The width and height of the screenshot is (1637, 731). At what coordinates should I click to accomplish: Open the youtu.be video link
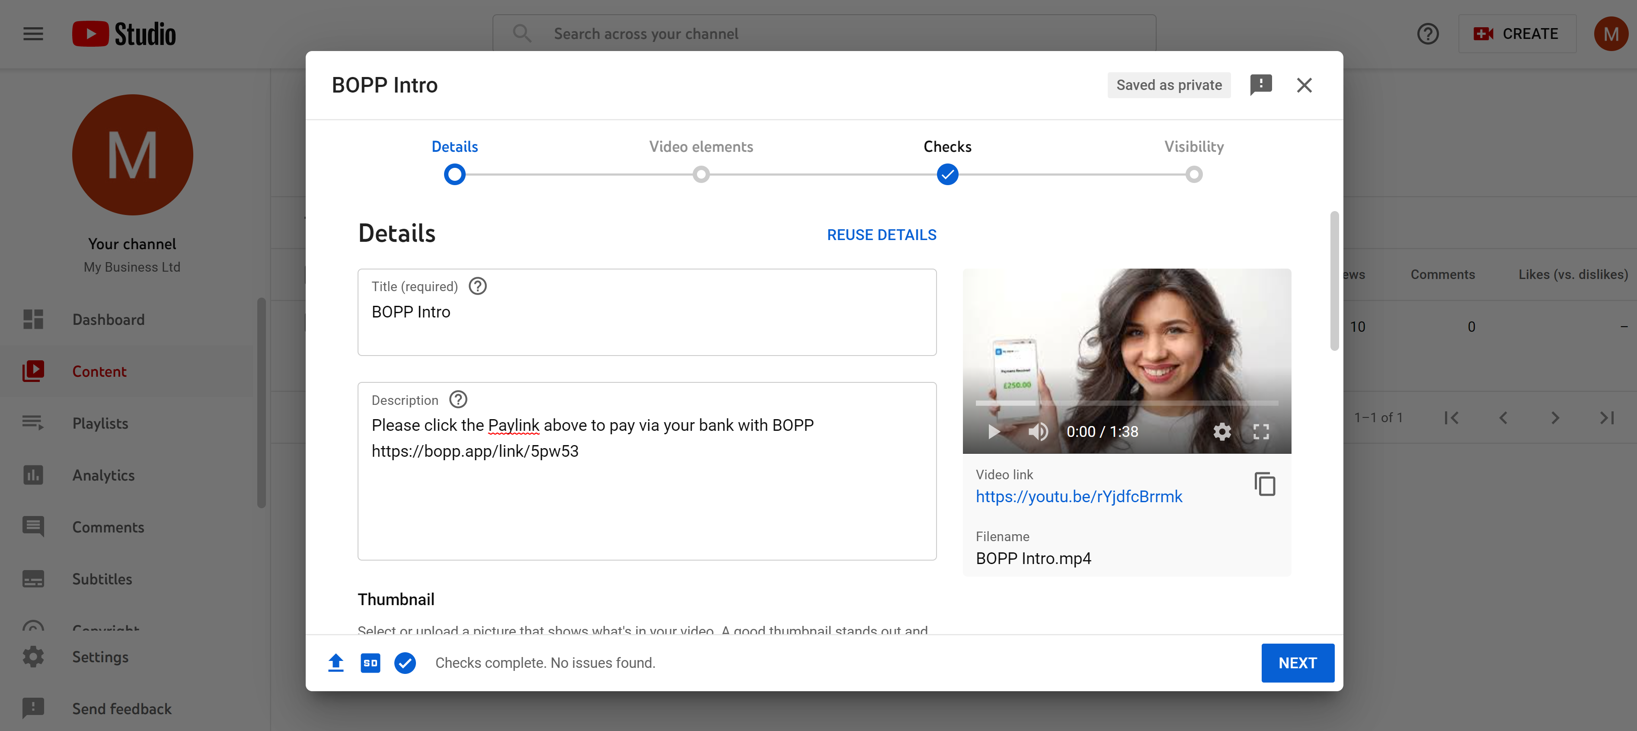coord(1078,497)
